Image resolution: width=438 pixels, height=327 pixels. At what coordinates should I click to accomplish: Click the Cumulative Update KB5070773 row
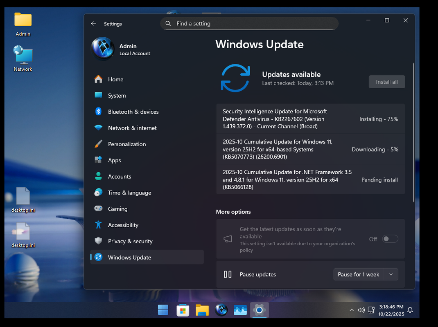tap(310, 149)
